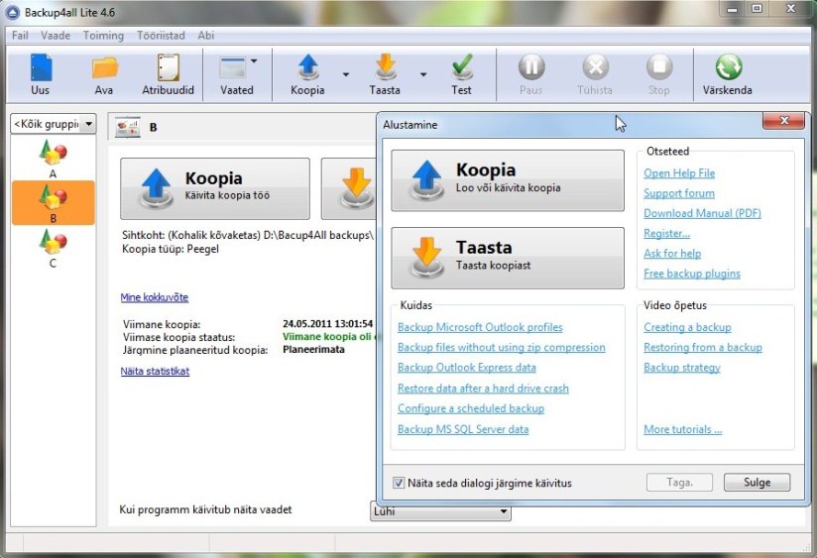Viewport: 817px width, 558px height.
Task: Expand the toolbar Taasta dropdown arrow
Action: coord(423,74)
